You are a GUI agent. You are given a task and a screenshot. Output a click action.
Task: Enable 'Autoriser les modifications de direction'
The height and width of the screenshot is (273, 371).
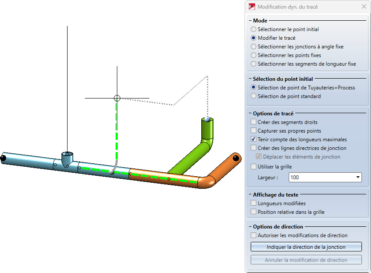click(253, 235)
